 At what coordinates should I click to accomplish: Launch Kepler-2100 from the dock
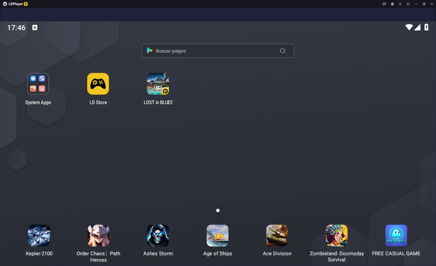pyautogui.click(x=39, y=236)
